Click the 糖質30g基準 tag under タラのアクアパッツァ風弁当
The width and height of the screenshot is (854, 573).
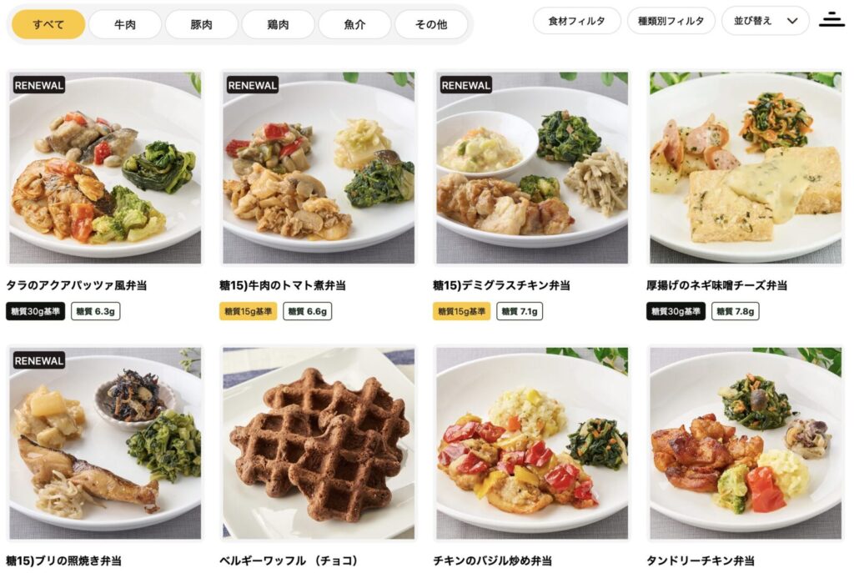point(35,312)
